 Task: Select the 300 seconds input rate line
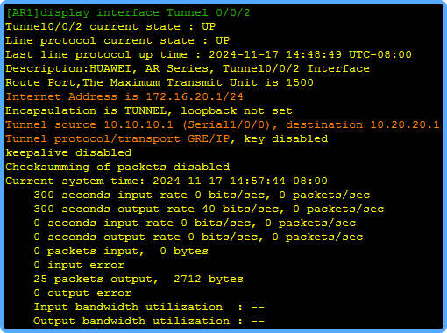(202, 195)
